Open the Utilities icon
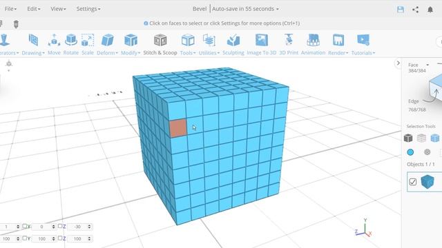The width and height of the screenshot is (442, 248). click(209, 40)
